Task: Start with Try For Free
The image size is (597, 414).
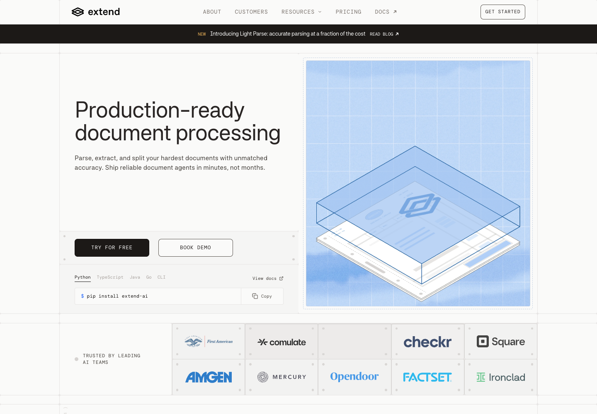Action: coord(112,248)
